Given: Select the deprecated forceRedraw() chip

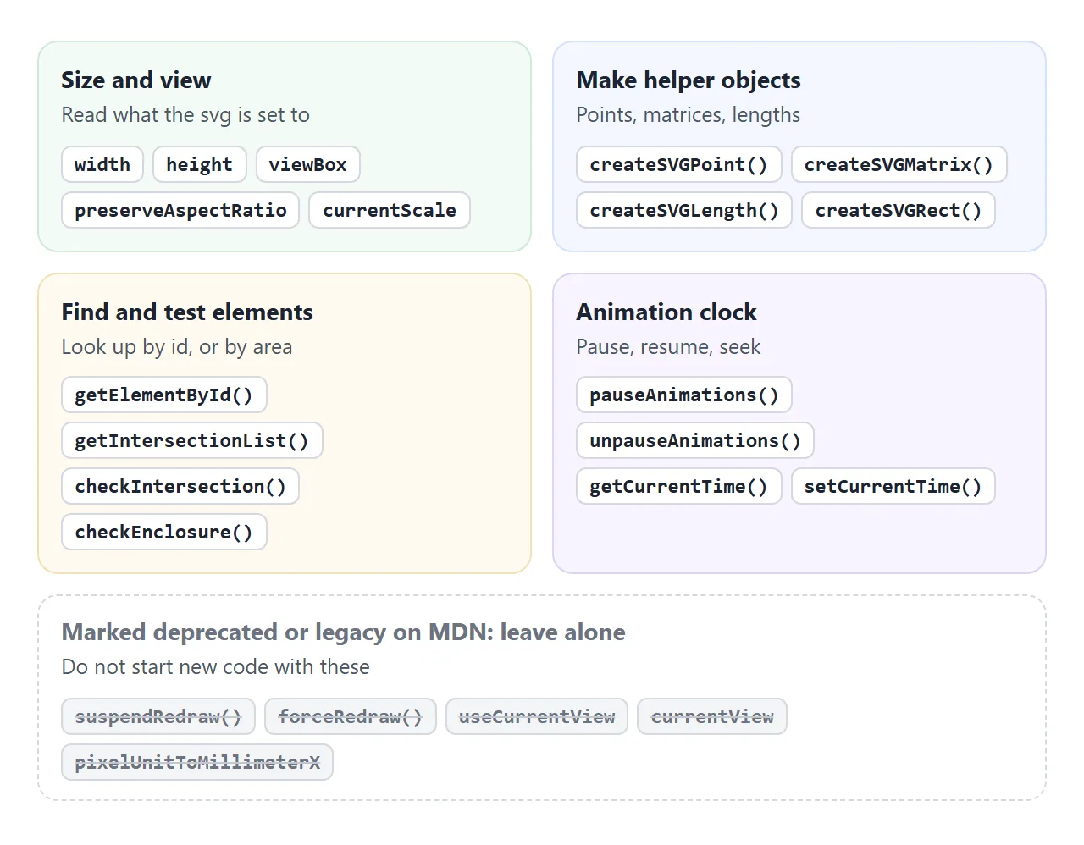Looking at the screenshot, I should (x=351, y=716).
